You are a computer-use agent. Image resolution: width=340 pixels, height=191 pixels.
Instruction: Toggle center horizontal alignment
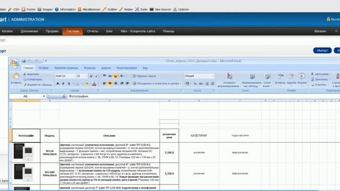click(x=110, y=83)
